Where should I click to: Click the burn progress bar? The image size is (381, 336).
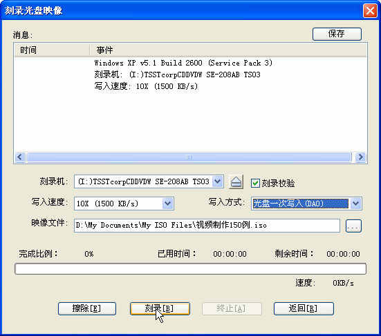pos(191,269)
